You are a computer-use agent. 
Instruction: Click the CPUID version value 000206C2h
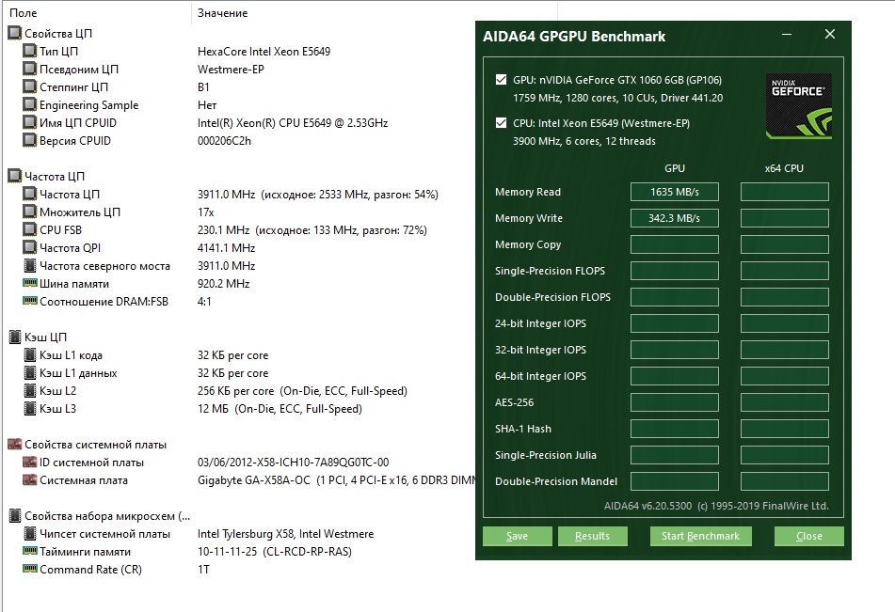click(224, 140)
